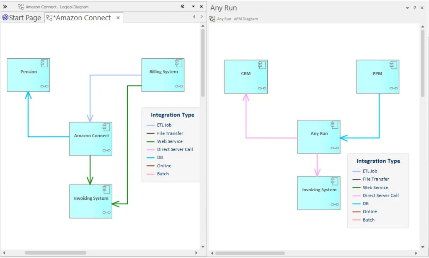Click link glyph on Billing System box

[x=178, y=86]
